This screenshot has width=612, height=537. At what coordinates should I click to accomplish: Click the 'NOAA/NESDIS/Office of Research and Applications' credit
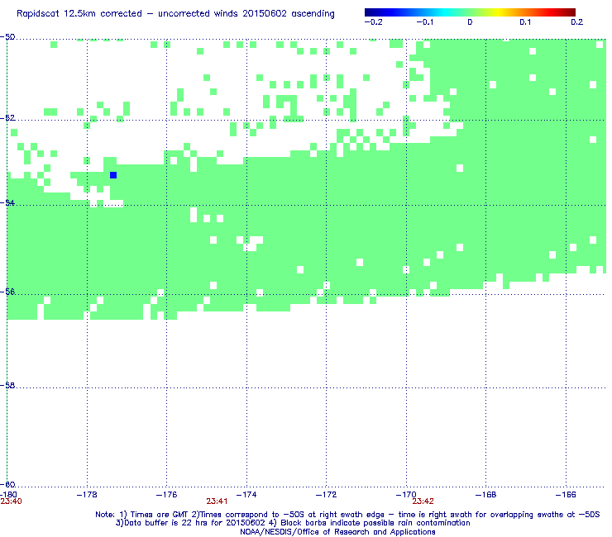tap(337, 532)
